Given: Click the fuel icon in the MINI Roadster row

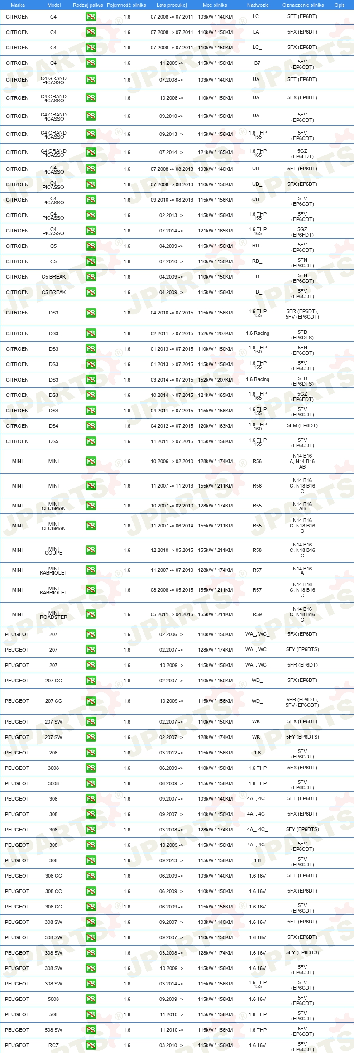Looking at the screenshot, I should point(91,614).
